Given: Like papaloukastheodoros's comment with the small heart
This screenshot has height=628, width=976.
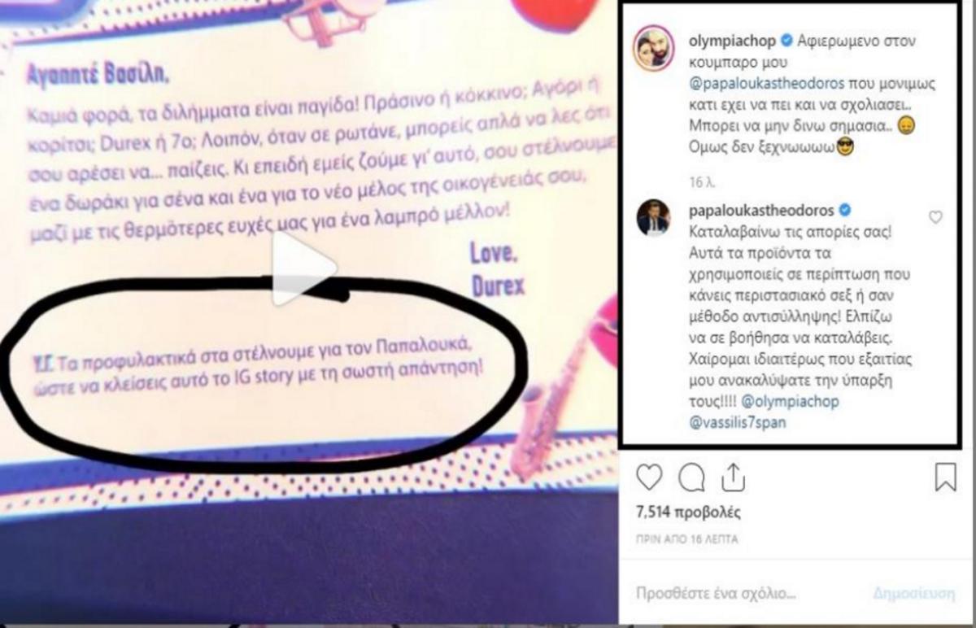Looking at the screenshot, I should tap(935, 217).
